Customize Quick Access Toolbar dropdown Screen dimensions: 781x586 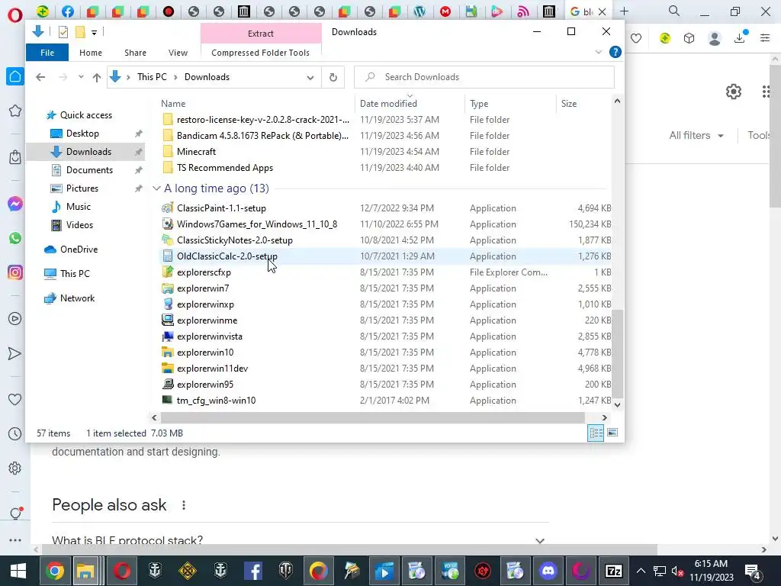click(x=94, y=33)
